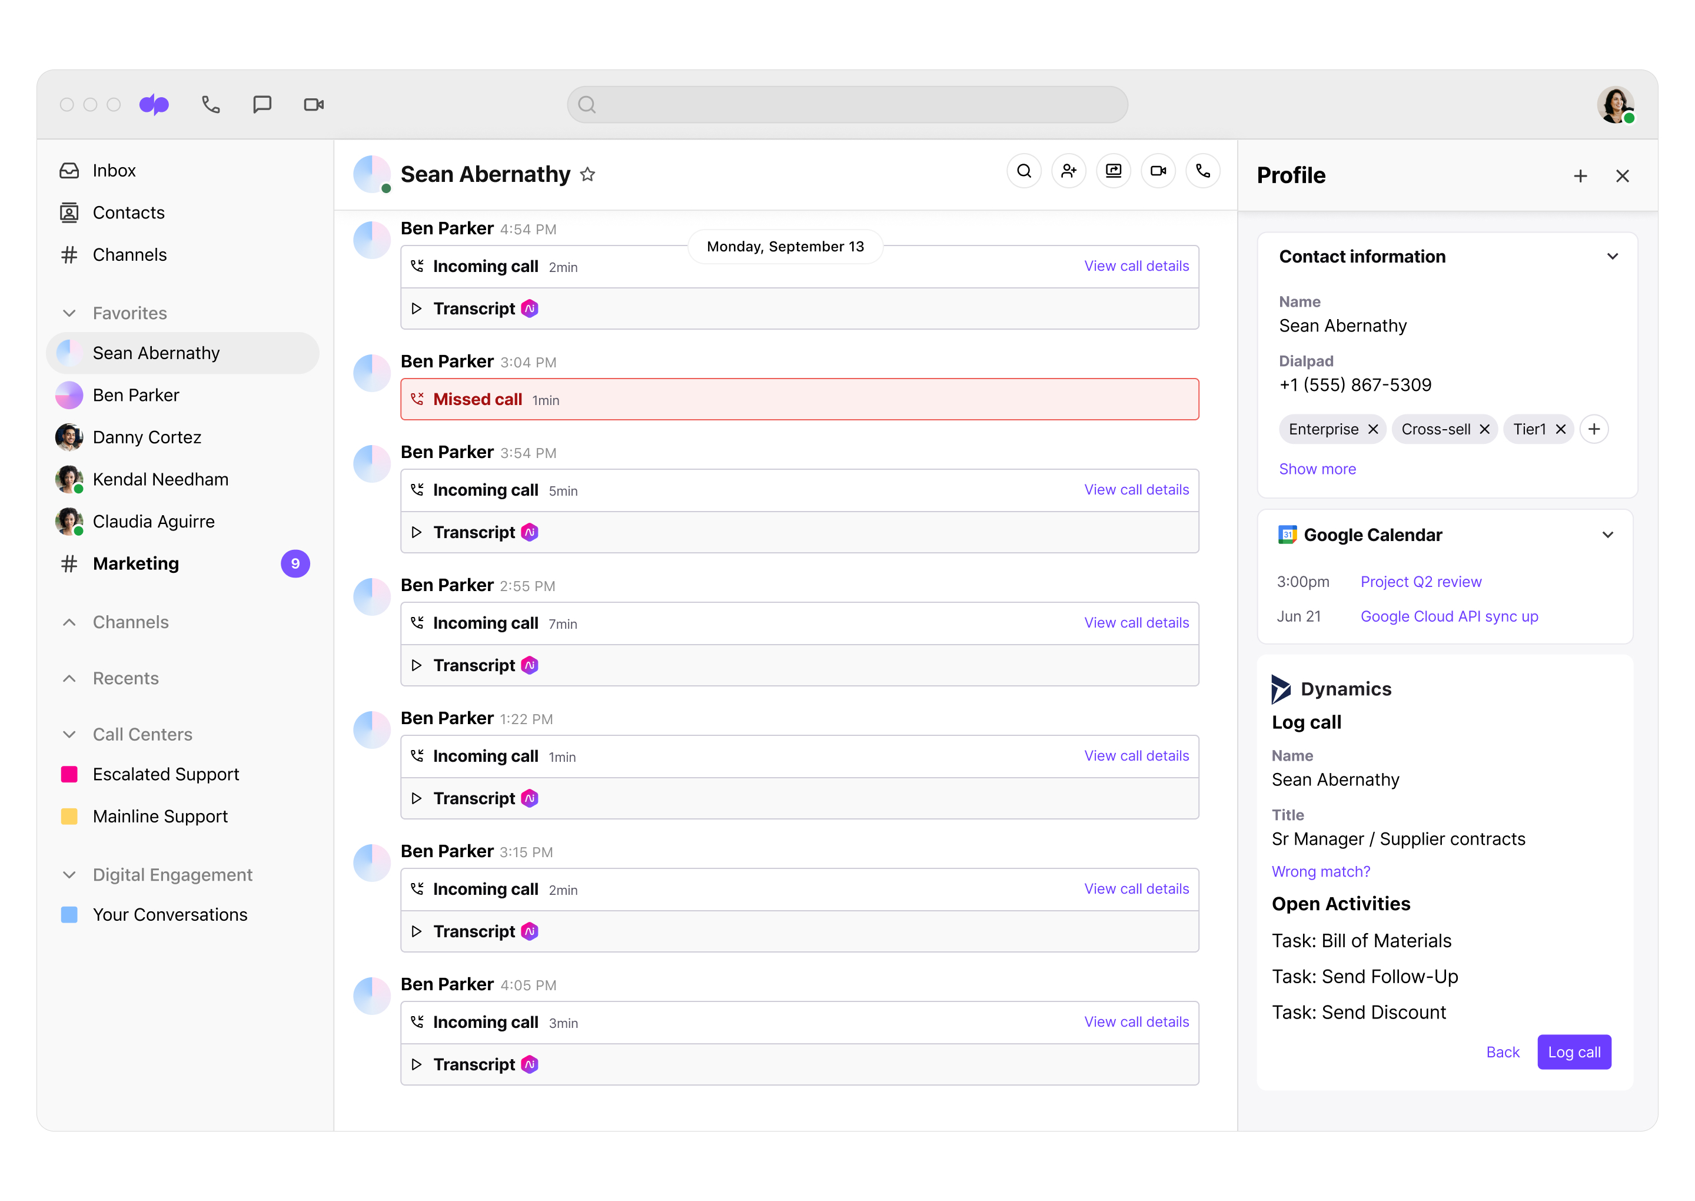Call Sean Abernathy via the header phone icon
The height and width of the screenshot is (1201, 1695).
[1203, 171]
